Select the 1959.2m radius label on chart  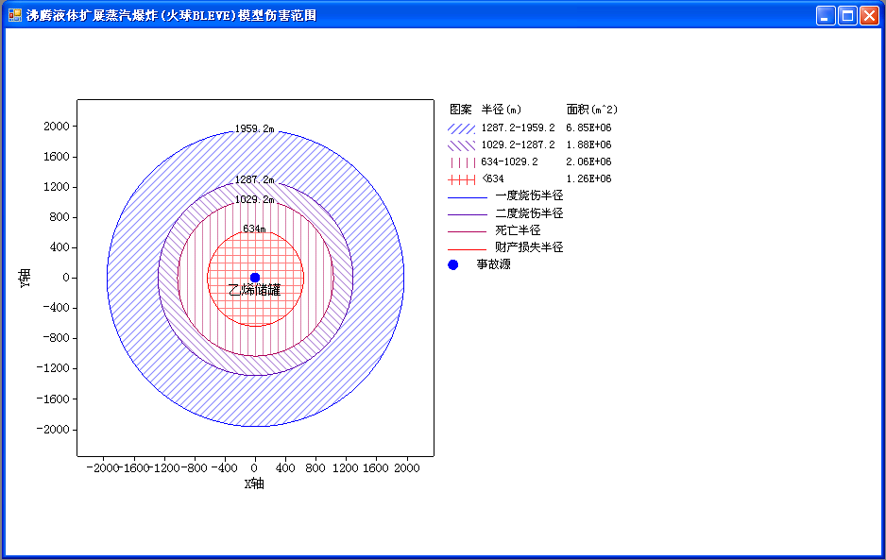(255, 128)
